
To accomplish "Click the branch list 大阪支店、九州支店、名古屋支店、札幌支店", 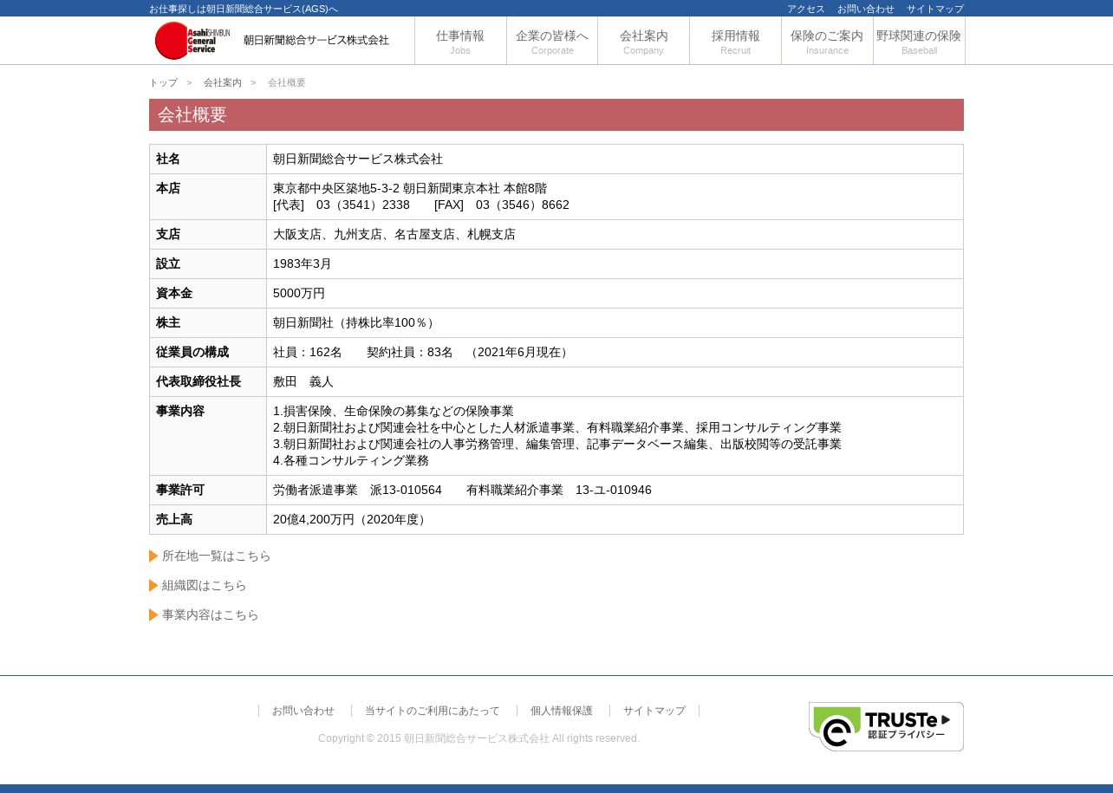I will tap(394, 235).
